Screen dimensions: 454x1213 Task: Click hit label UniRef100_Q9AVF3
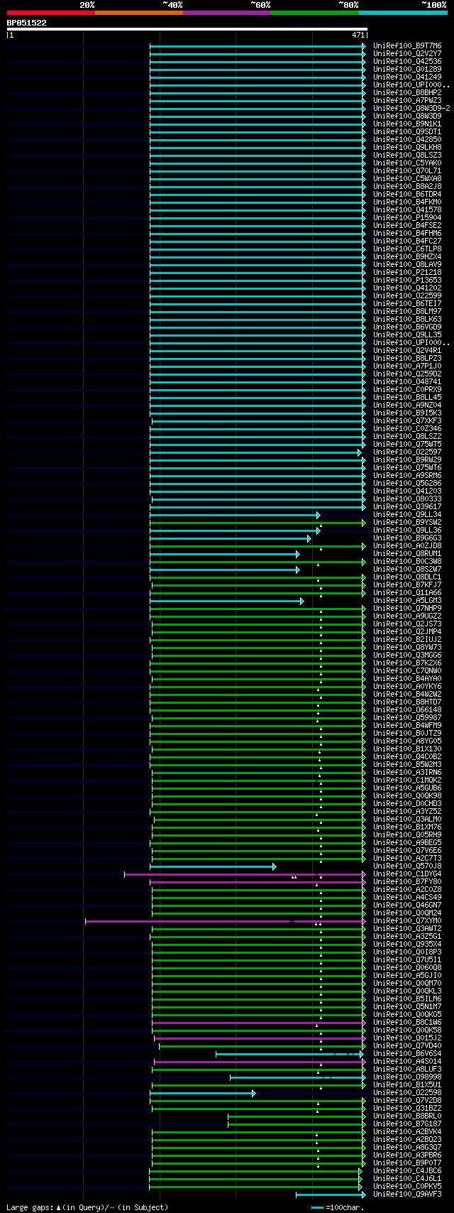(407, 1194)
